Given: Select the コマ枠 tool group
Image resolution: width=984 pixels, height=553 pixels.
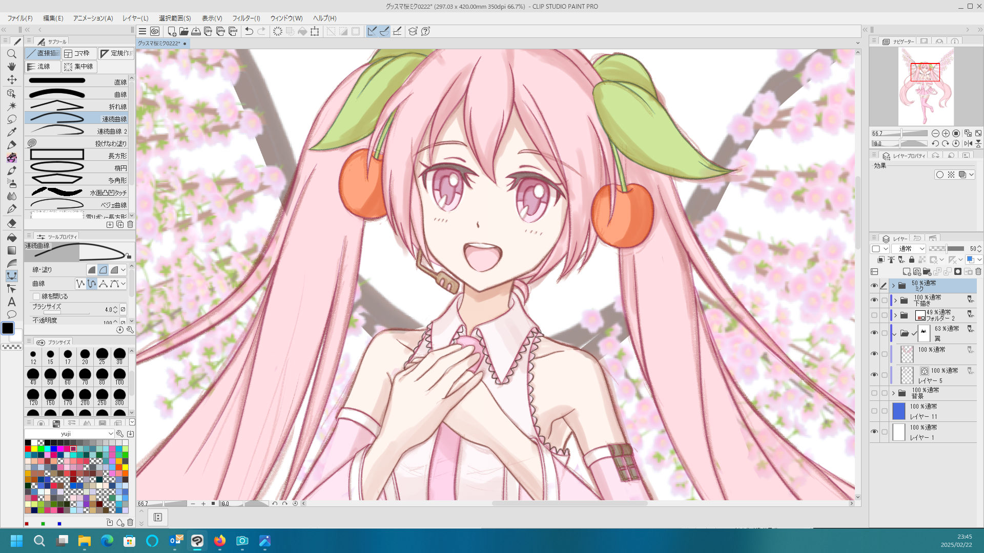Looking at the screenshot, I should [x=79, y=53].
